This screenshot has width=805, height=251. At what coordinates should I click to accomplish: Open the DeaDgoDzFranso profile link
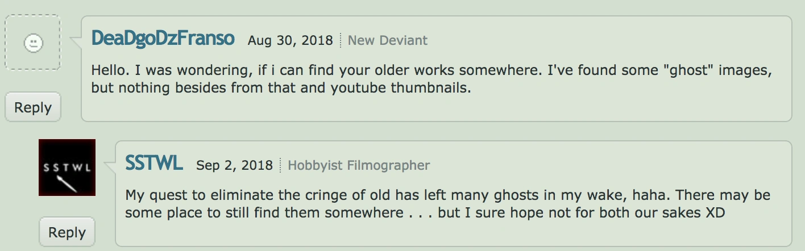(163, 39)
